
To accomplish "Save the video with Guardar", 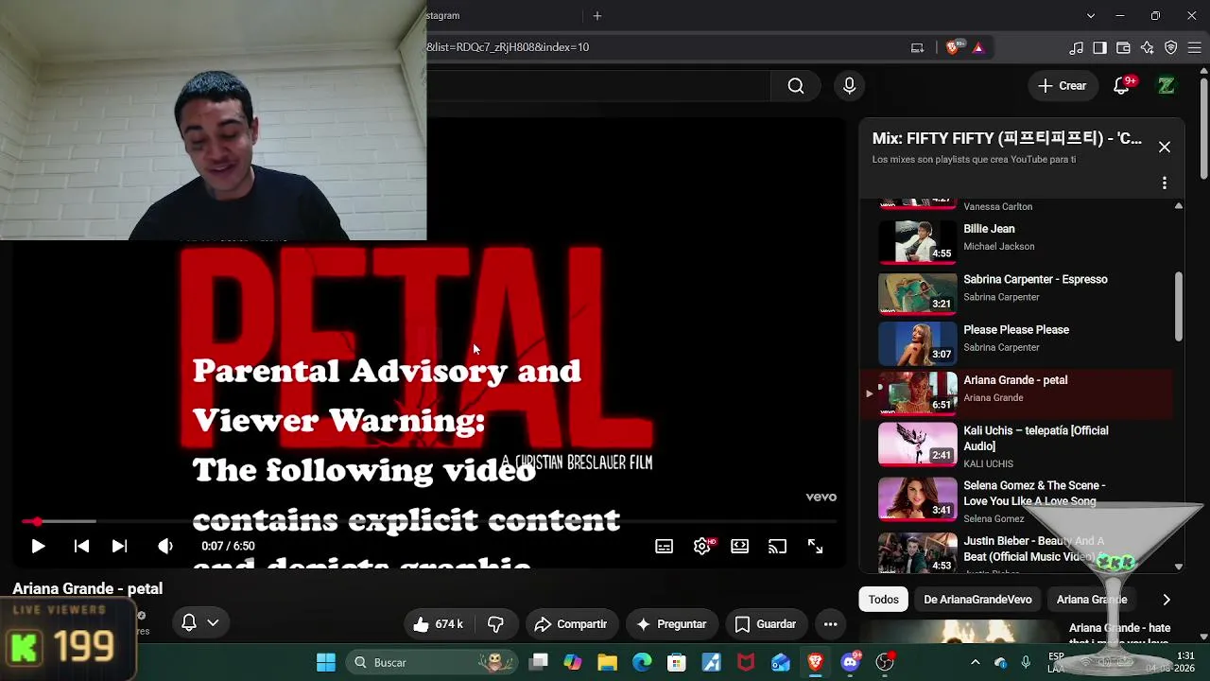I will point(766,624).
